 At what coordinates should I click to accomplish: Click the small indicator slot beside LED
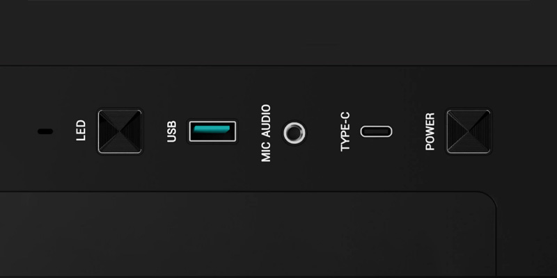click(45, 131)
